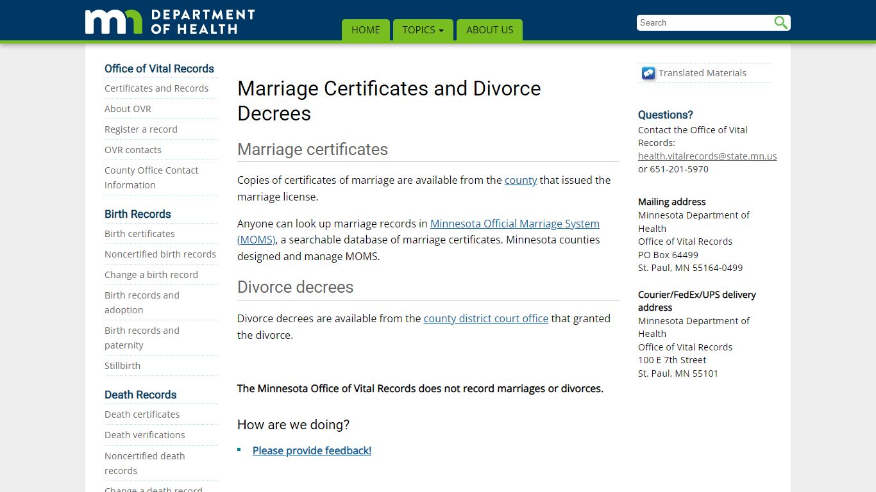Focus the Search input field
This screenshot has height=492, width=876.
(x=705, y=22)
